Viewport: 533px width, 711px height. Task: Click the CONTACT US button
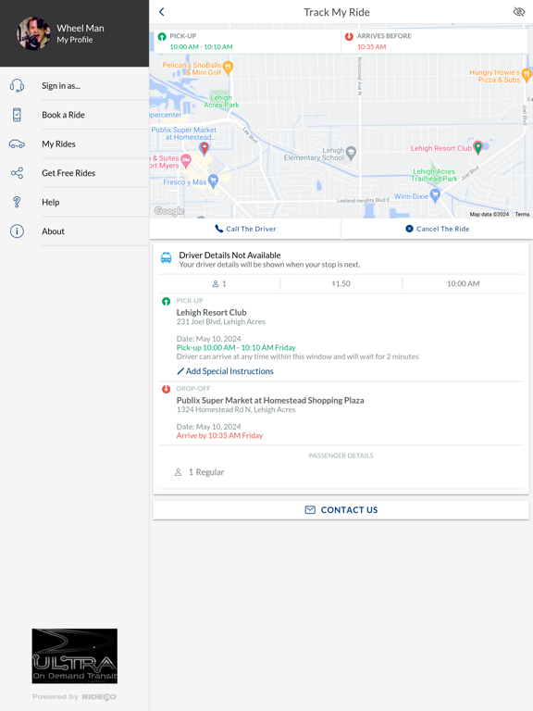[x=341, y=510]
